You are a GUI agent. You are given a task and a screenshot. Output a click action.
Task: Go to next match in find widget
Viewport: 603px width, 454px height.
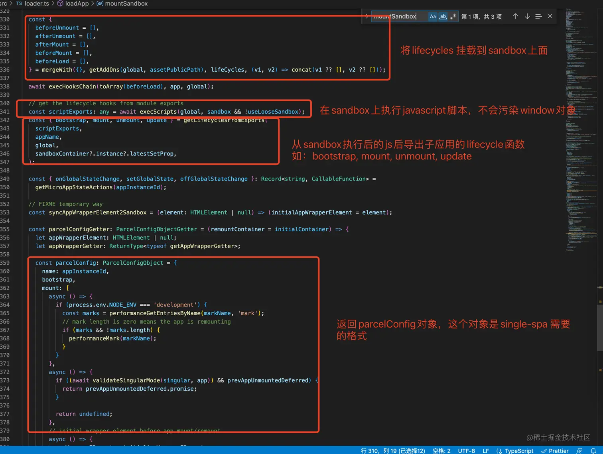click(527, 16)
